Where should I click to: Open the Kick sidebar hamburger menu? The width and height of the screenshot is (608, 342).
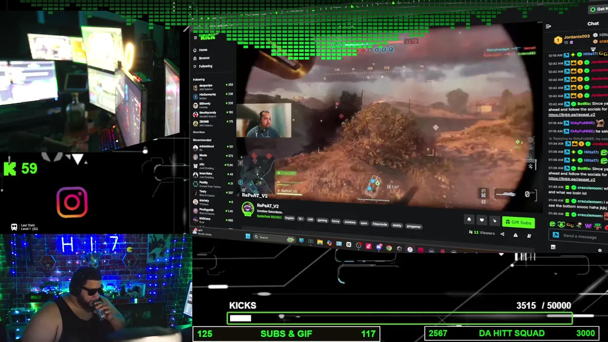195,38
